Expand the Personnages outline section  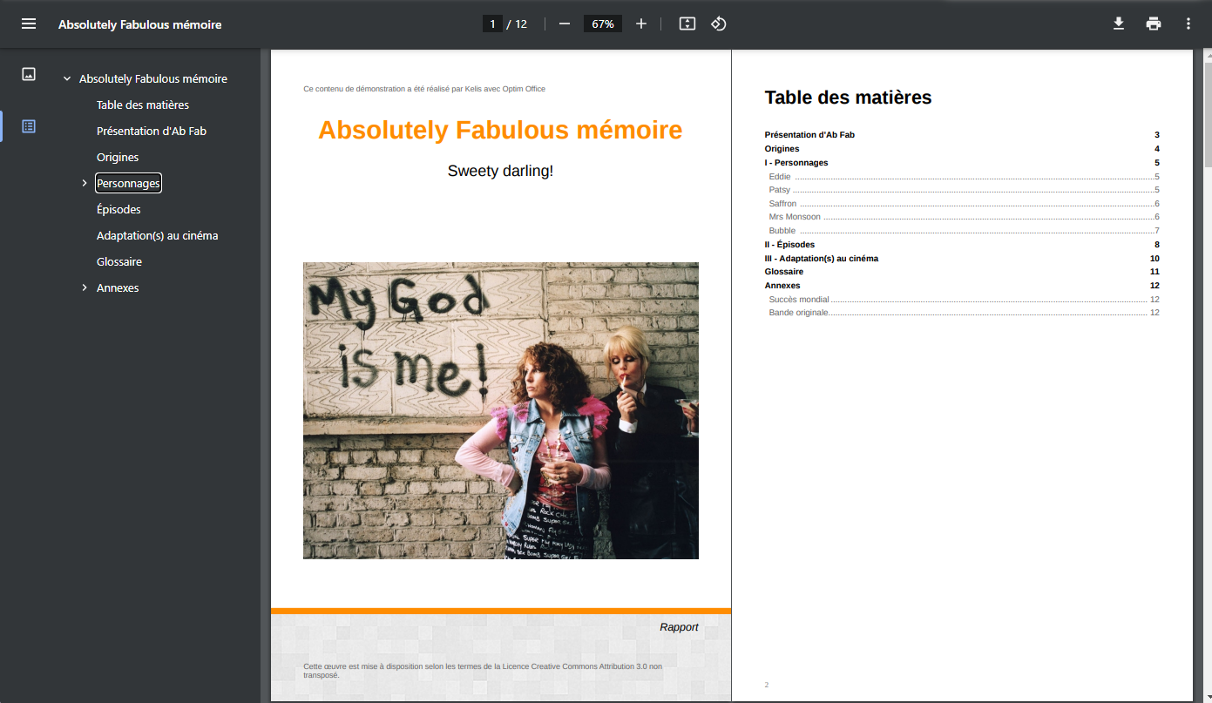pyautogui.click(x=85, y=184)
